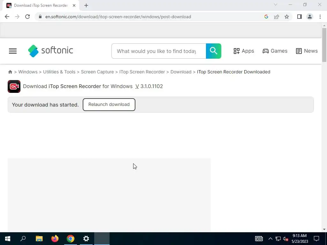Click the network tray icon
The width and height of the screenshot is (327, 245).
tap(278, 239)
